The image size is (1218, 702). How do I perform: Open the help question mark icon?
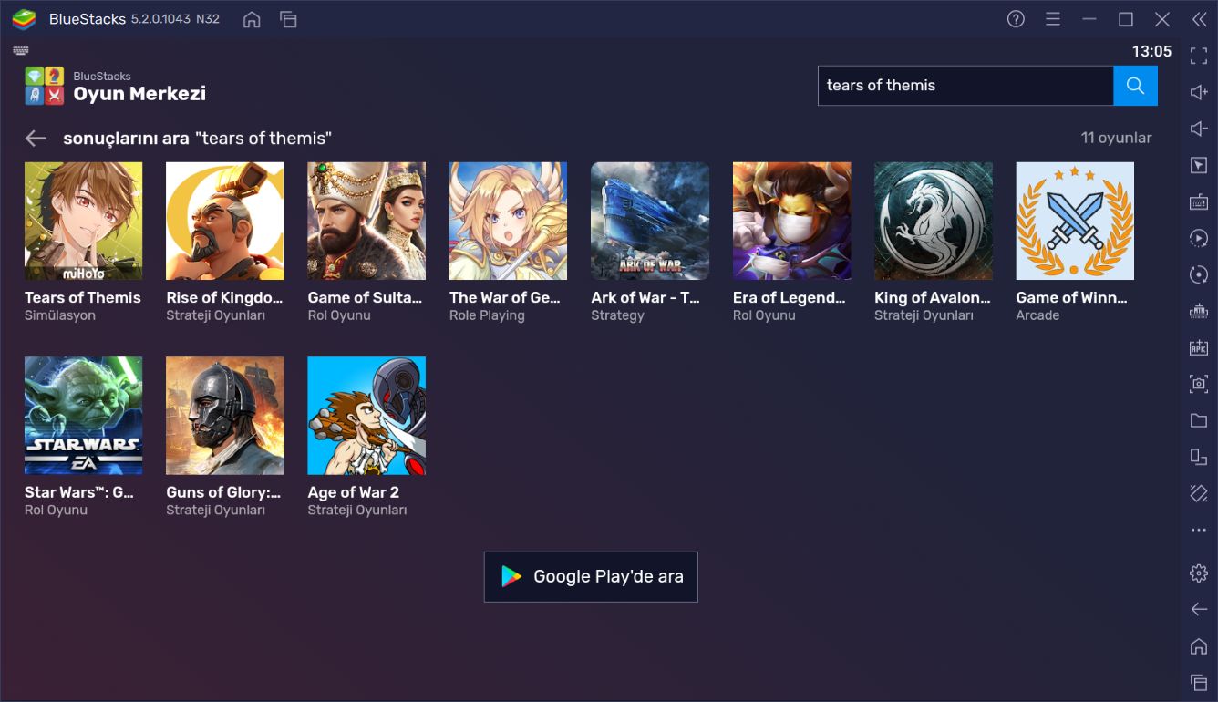click(1016, 19)
